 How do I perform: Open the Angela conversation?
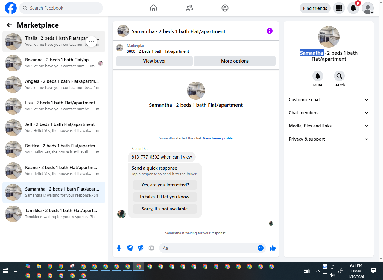click(54, 85)
